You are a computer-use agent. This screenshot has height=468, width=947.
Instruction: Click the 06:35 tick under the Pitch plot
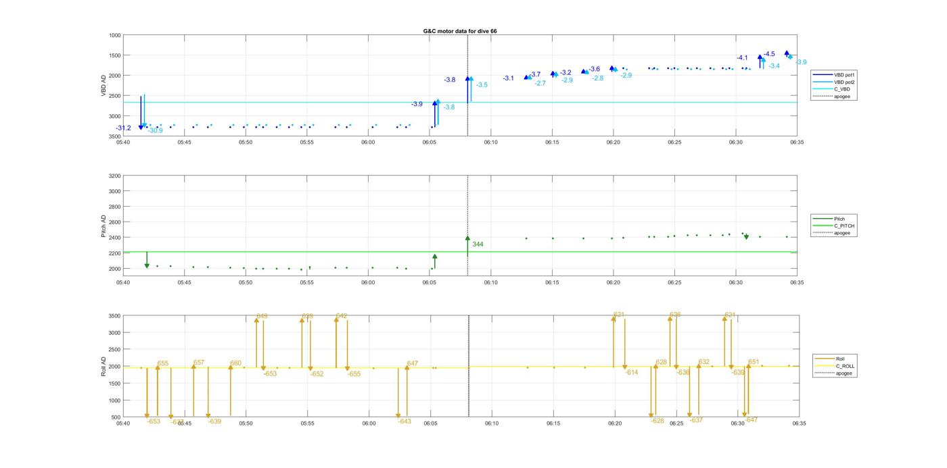coord(798,283)
